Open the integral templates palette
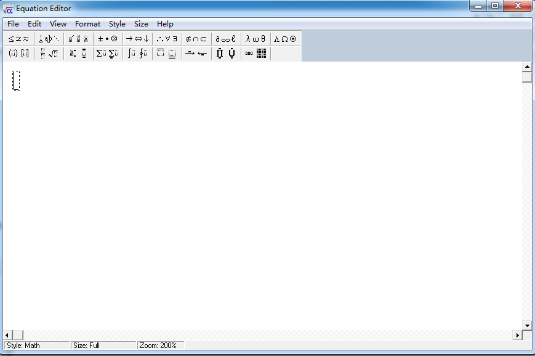 137,53
